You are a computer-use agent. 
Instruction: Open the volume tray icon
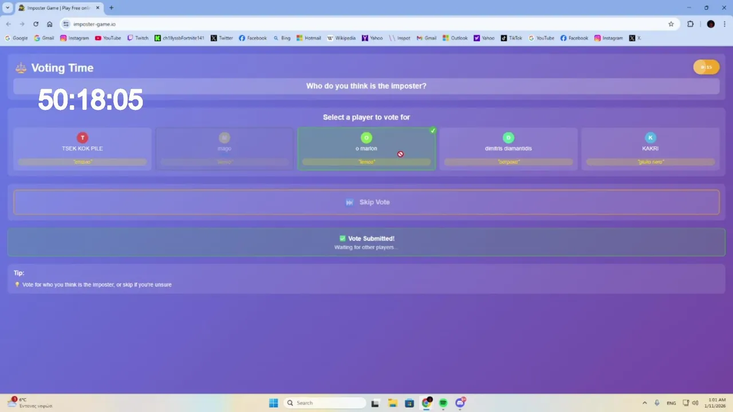(x=695, y=403)
